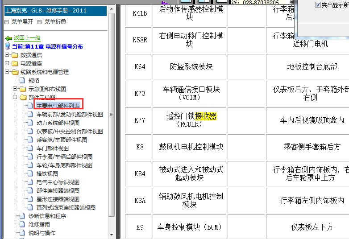Click the 搭铁视图 page icon
This screenshot has width=349, height=239.
[x=30, y=173]
